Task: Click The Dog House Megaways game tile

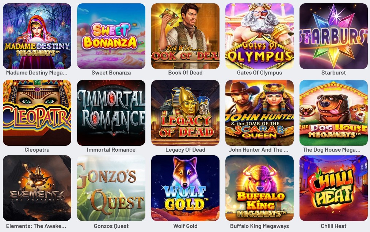Action: pyautogui.click(x=333, y=113)
